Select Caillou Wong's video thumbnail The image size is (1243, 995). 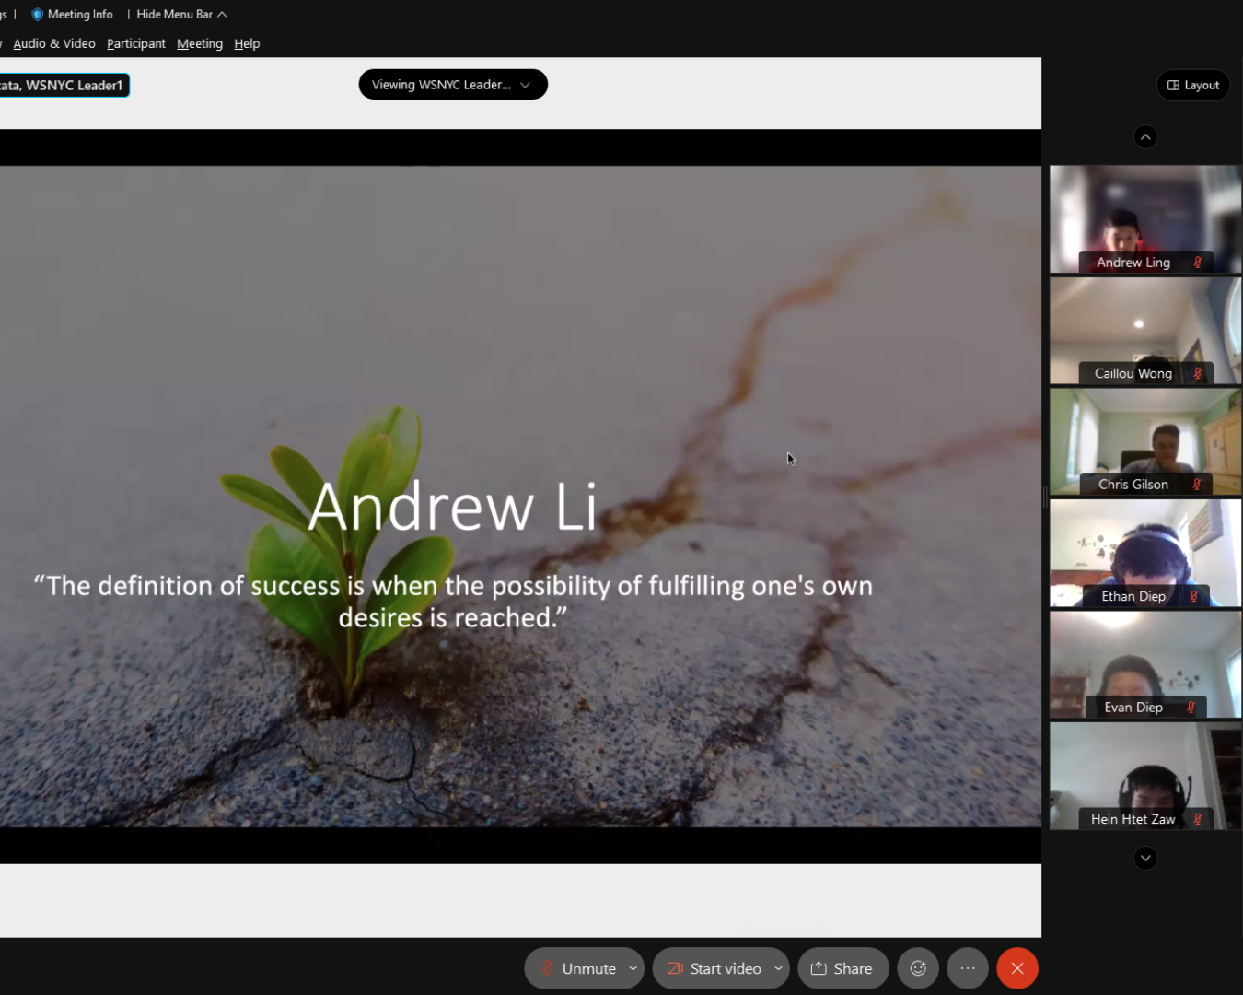click(1145, 331)
